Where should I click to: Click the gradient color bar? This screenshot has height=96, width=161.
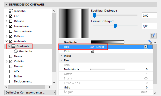click(108, 42)
